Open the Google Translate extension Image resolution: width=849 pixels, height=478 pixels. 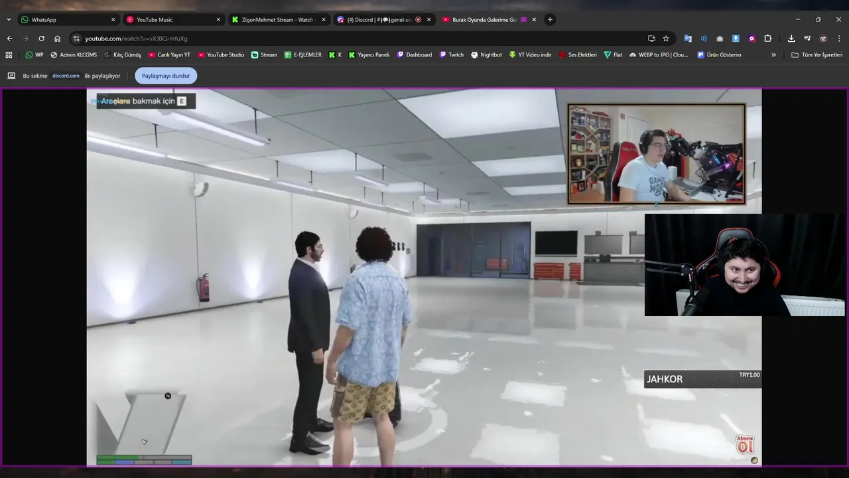tap(688, 39)
